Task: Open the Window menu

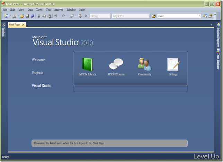Action: 71,10
